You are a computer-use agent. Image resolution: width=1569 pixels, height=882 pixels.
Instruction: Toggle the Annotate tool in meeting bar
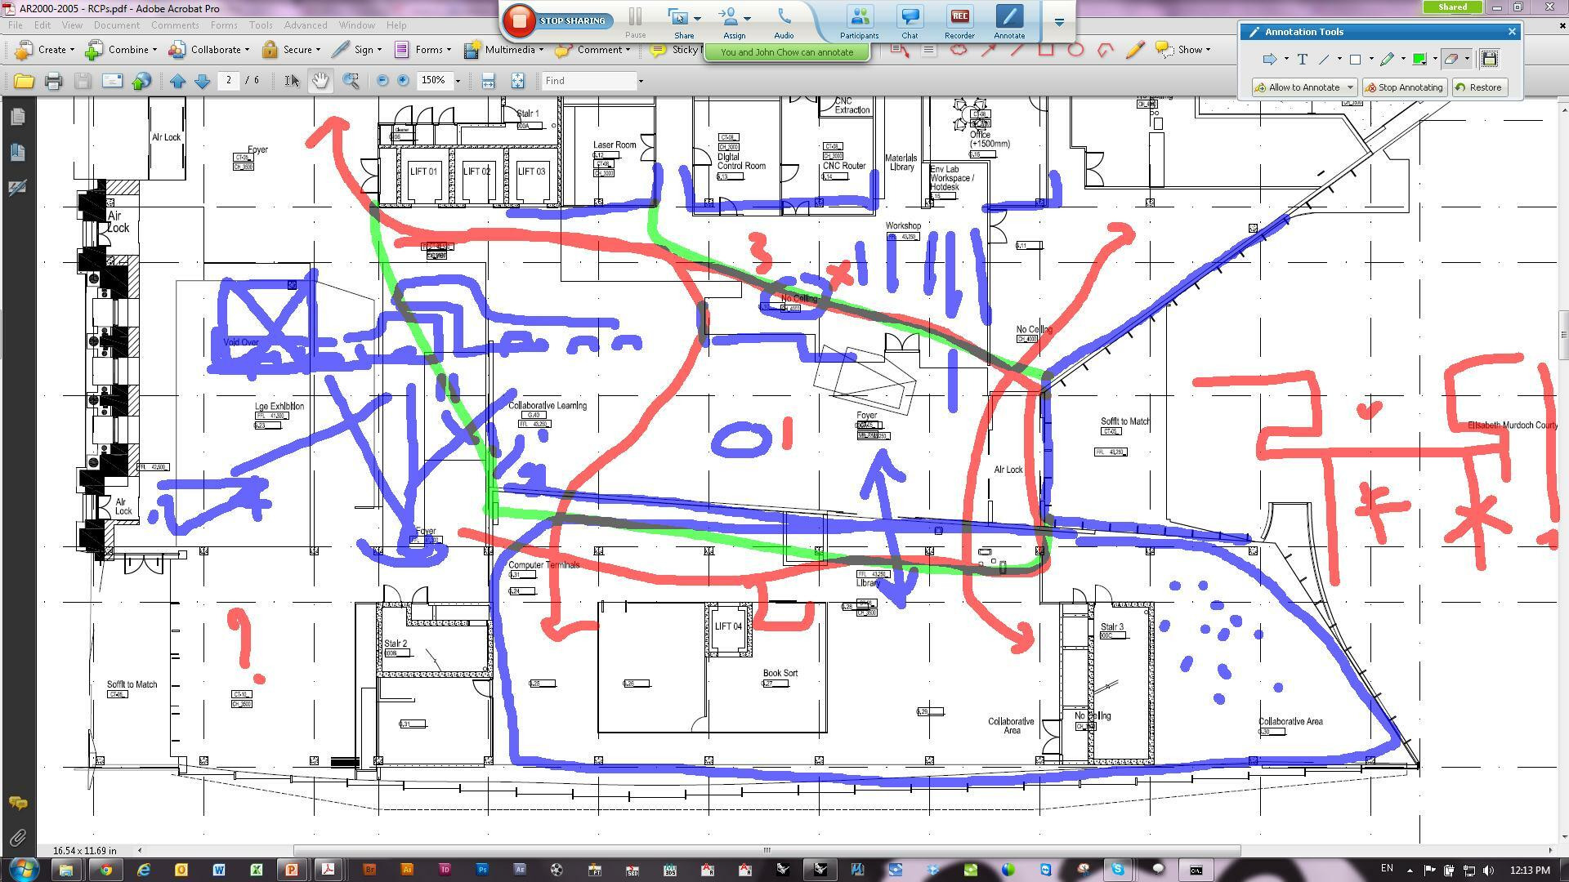[x=1009, y=22]
